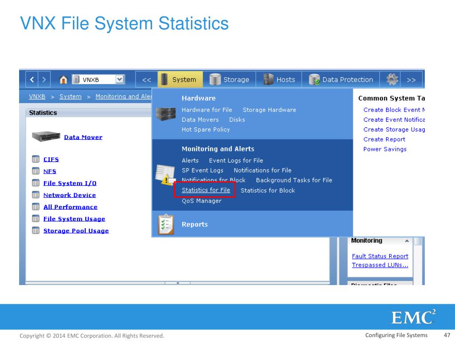
Task: Select Hardware for File menu item
Action: pyautogui.click(x=207, y=110)
